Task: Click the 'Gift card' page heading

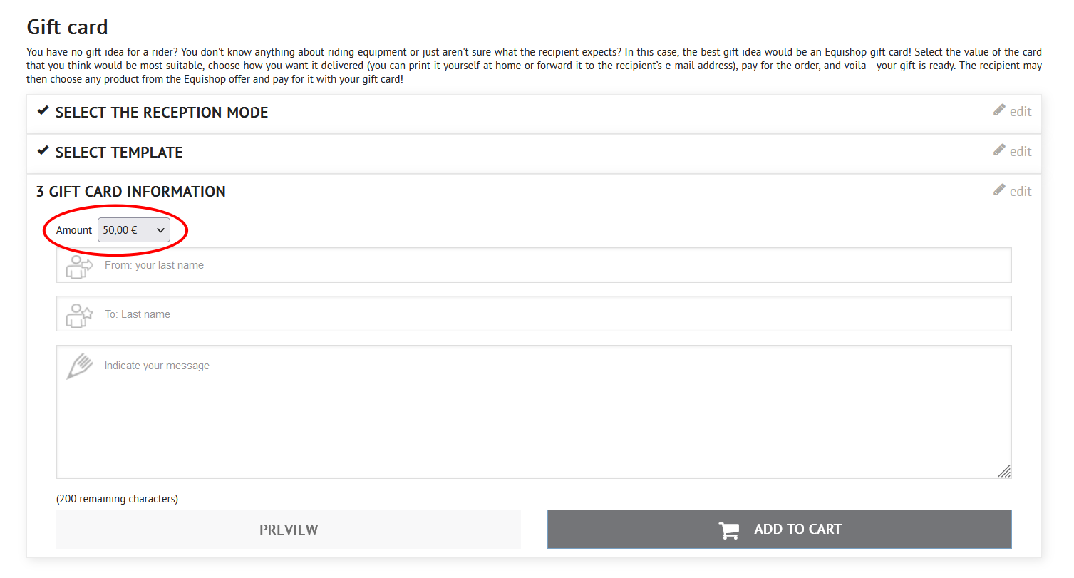Action: coord(68,27)
